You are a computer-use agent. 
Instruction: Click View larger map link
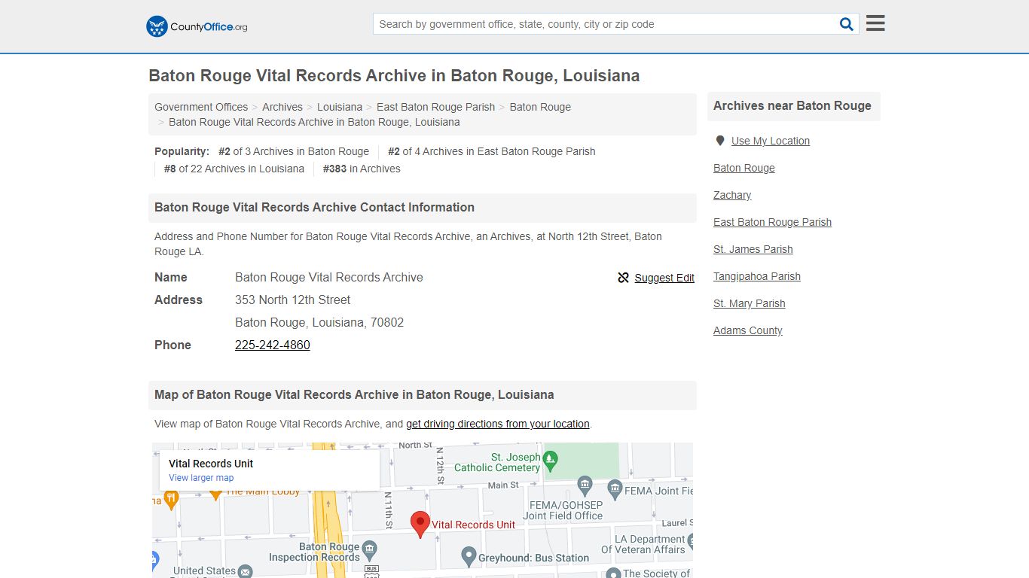(x=201, y=478)
